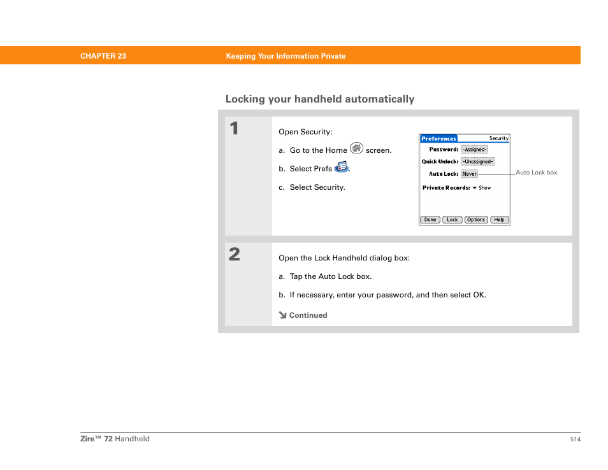The image size is (608, 470).
Task: Click the Prefs icon in step b
Action: (341, 167)
